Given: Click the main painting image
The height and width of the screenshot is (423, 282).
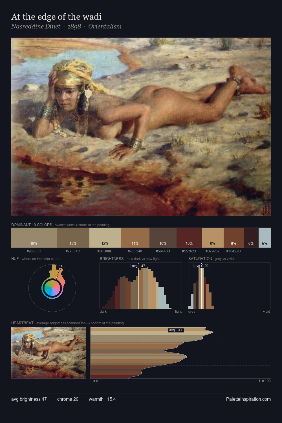Looking at the screenshot, I should [141, 127].
